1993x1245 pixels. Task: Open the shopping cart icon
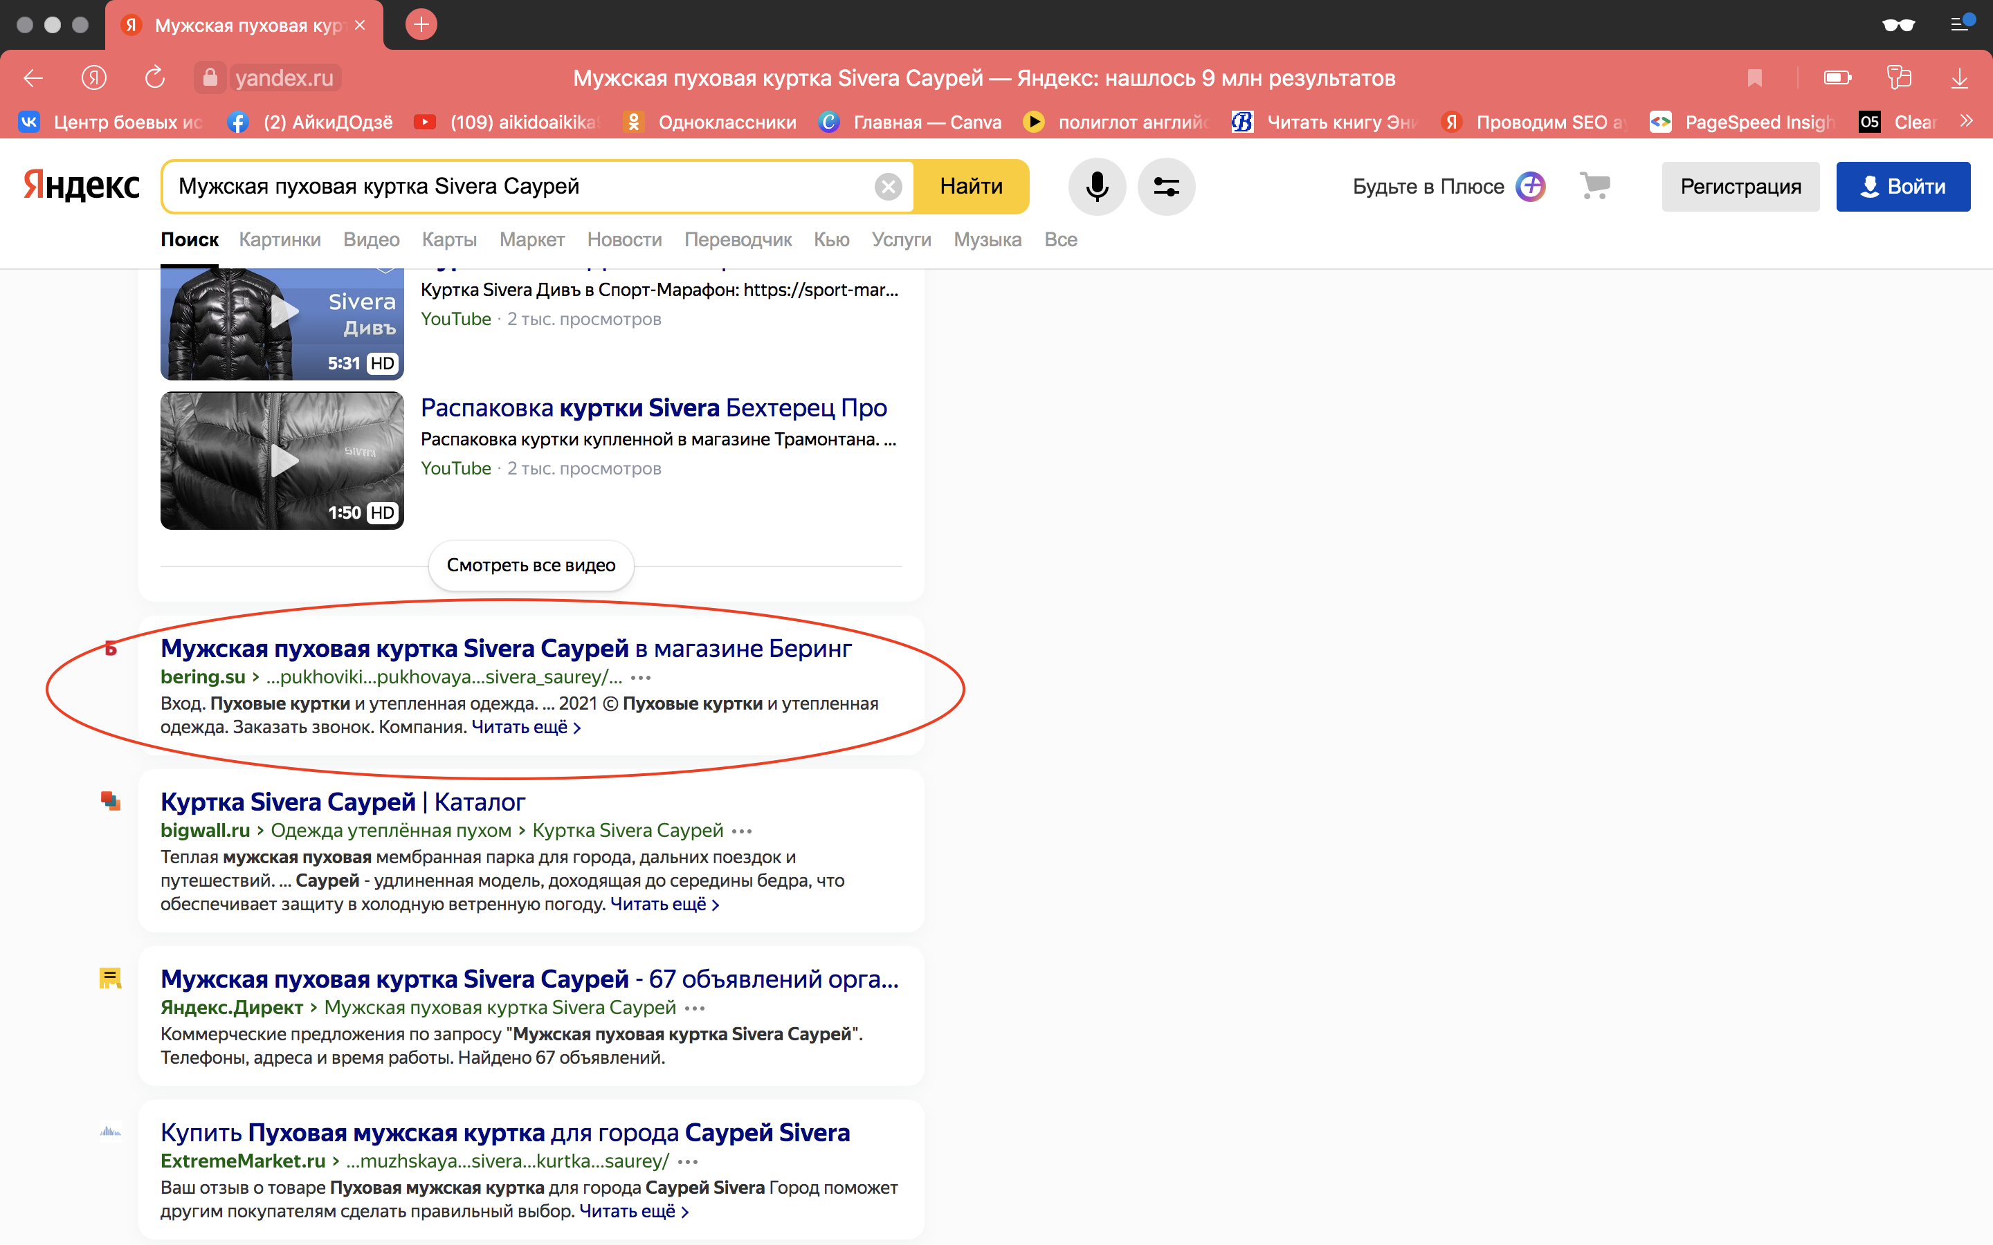click(1594, 185)
